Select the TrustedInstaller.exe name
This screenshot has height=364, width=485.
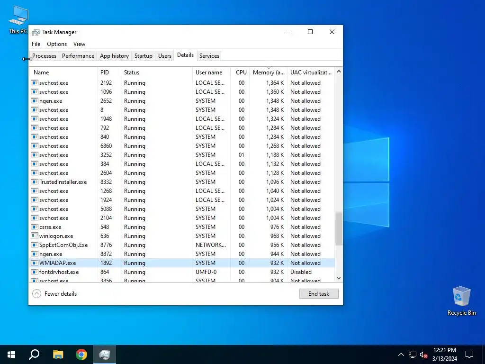pyautogui.click(x=63, y=182)
